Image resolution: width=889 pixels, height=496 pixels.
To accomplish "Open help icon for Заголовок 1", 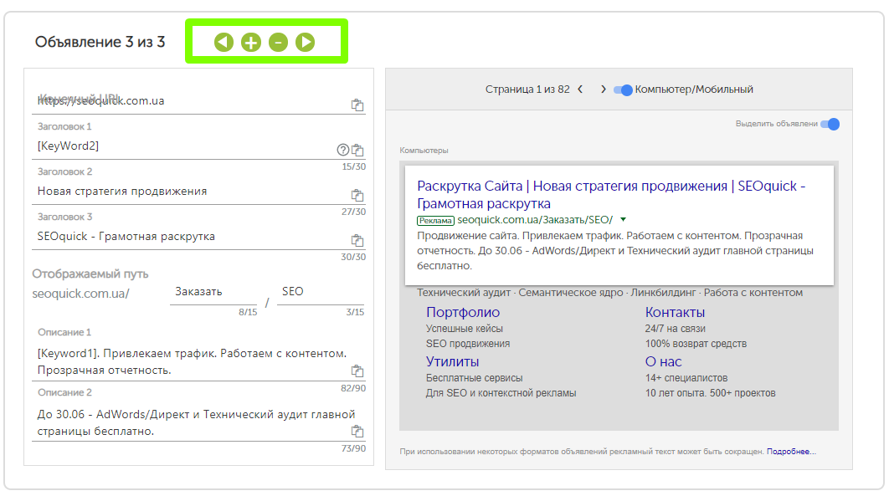I will (x=343, y=150).
